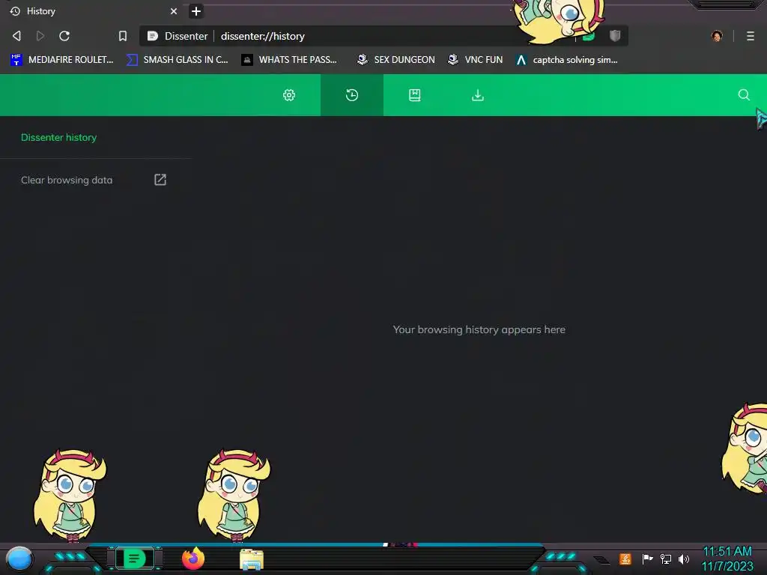Screen dimensions: 767x575
Task: Open the captcha solving sim... bookmark
Action: point(567,60)
